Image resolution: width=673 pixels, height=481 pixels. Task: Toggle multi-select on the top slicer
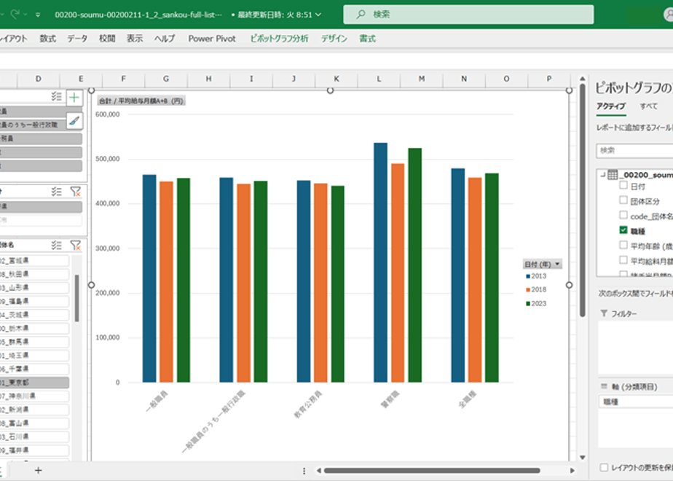click(x=56, y=96)
